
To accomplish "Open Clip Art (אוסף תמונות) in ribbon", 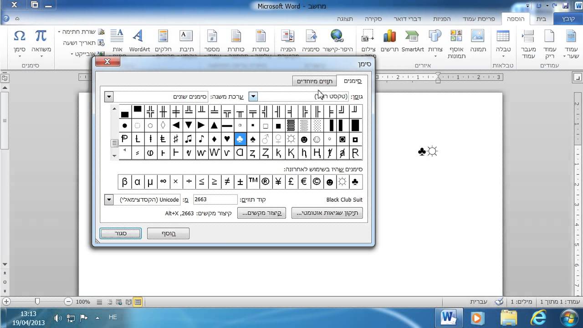I will [455, 44].
